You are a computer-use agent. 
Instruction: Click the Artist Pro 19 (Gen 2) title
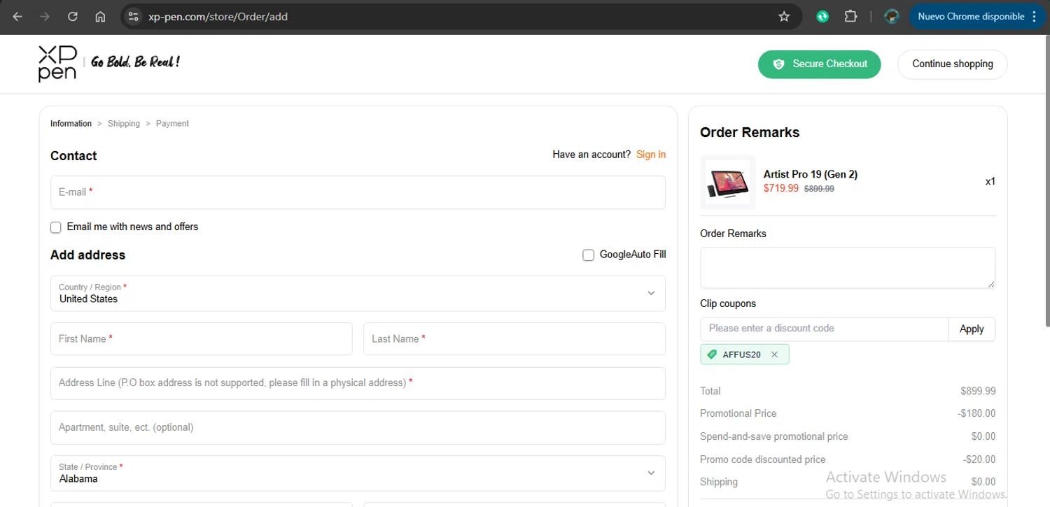click(x=811, y=174)
